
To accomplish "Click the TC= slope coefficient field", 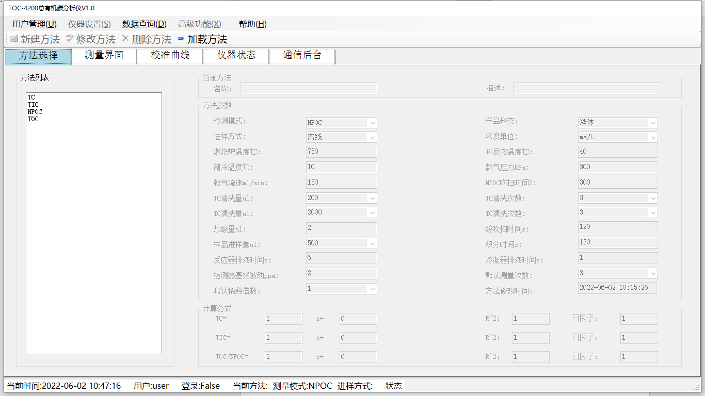I will (283, 319).
